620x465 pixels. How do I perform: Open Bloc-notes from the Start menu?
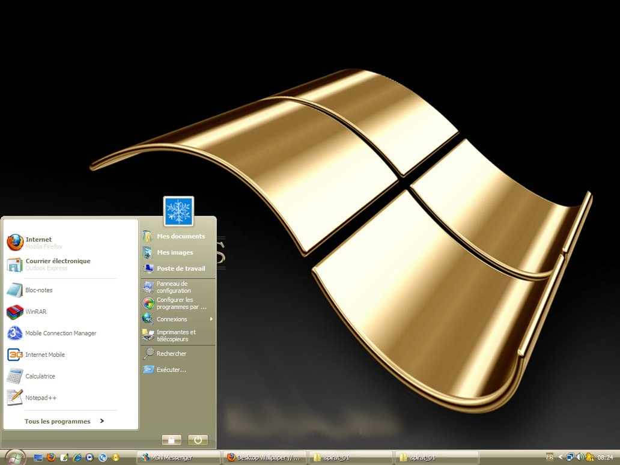tap(71, 290)
